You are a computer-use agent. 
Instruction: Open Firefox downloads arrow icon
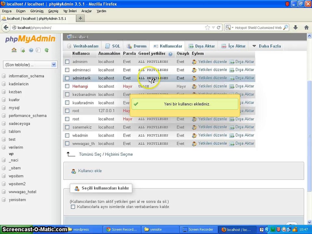coord(295,27)
